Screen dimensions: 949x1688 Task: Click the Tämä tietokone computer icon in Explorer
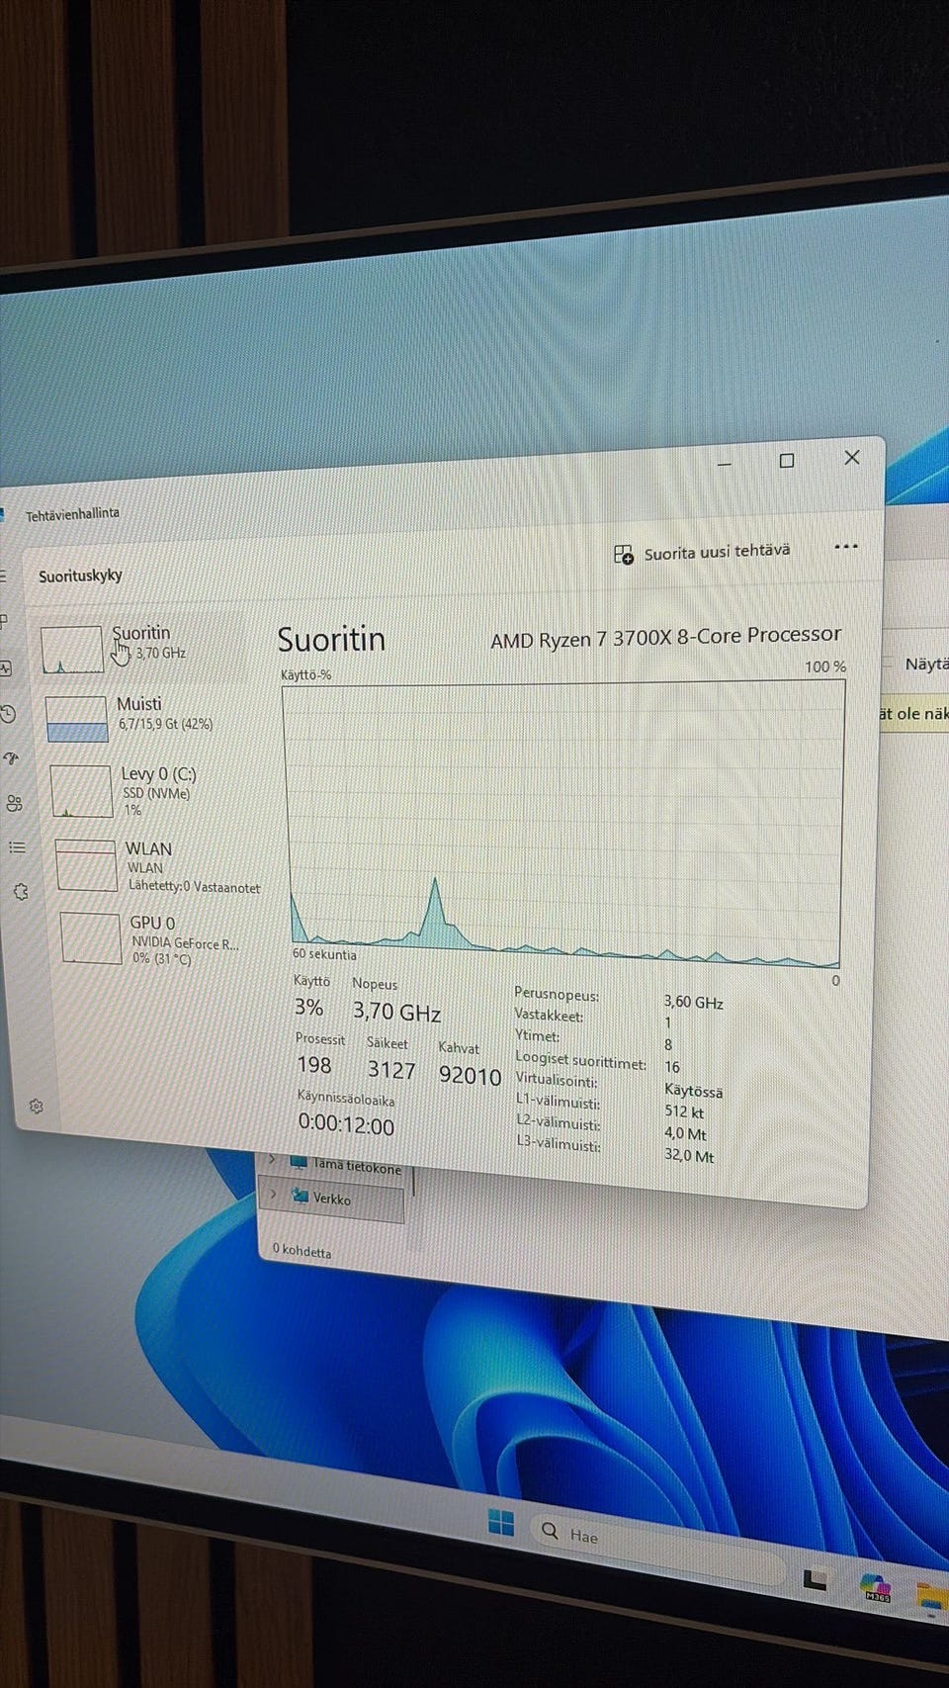coord(299,1163)
